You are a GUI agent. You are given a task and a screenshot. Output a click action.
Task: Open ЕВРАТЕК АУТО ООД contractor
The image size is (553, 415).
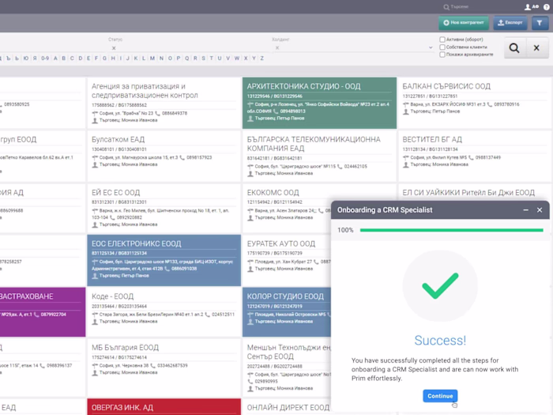click(x=281, y=243)
